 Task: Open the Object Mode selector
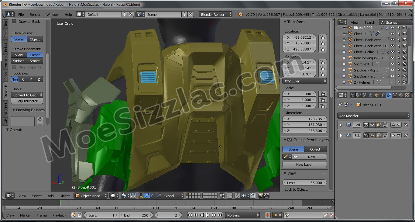pyautogui.click(x=91, y=196)
